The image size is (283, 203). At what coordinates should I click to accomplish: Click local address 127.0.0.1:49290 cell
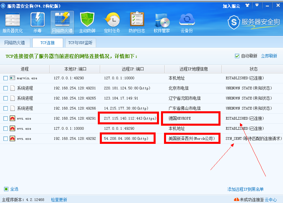(69, 78)
